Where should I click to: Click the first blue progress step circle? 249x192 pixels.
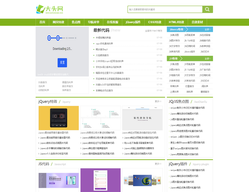tap(49, 38)
